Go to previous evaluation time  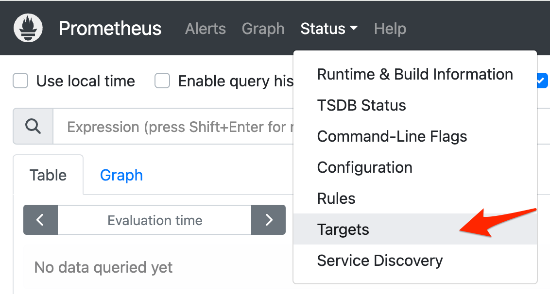coord(40,220)
